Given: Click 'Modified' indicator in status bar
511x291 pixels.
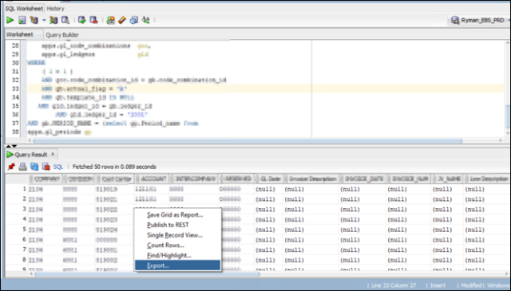Looking at the screenshot, I should (471, 285).
